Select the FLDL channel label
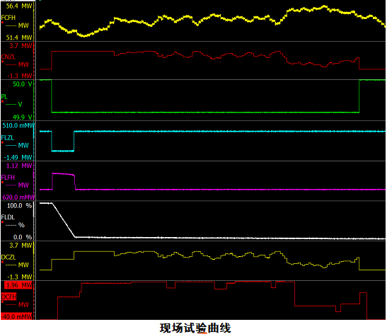Image resolution: width=387 pixels, height=334 pixels. [8, 217]
